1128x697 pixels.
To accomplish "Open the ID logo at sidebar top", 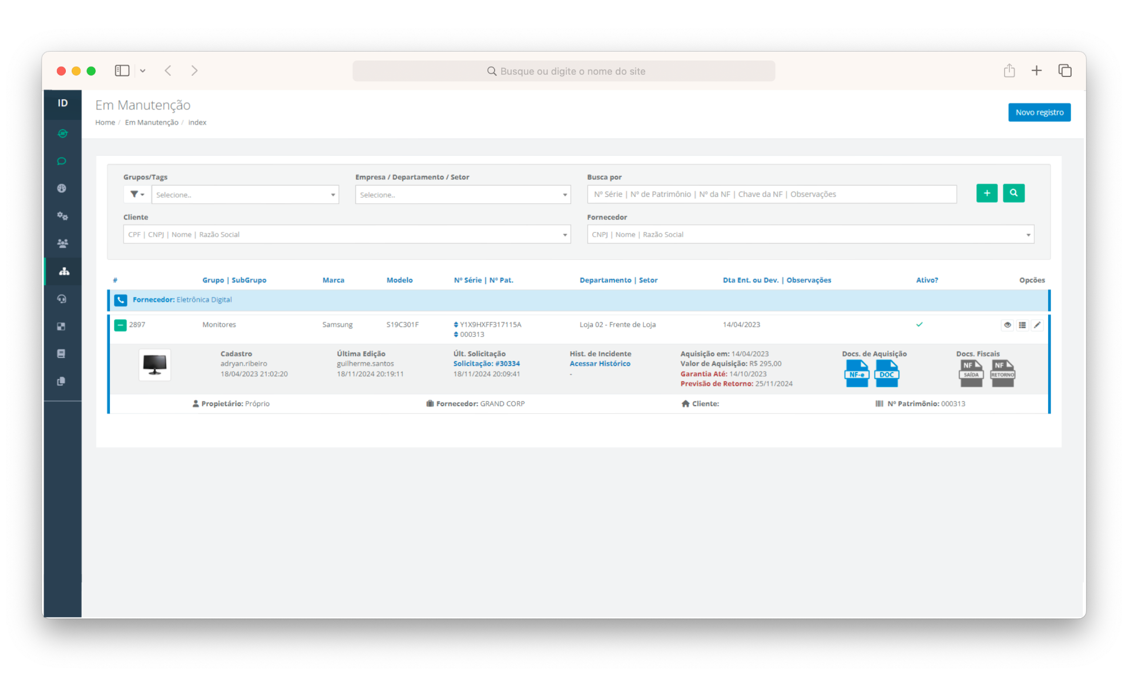I will click(x=62, y=103).
